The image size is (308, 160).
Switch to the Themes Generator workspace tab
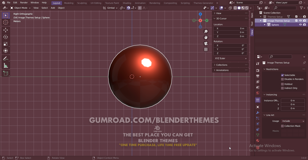203,3
